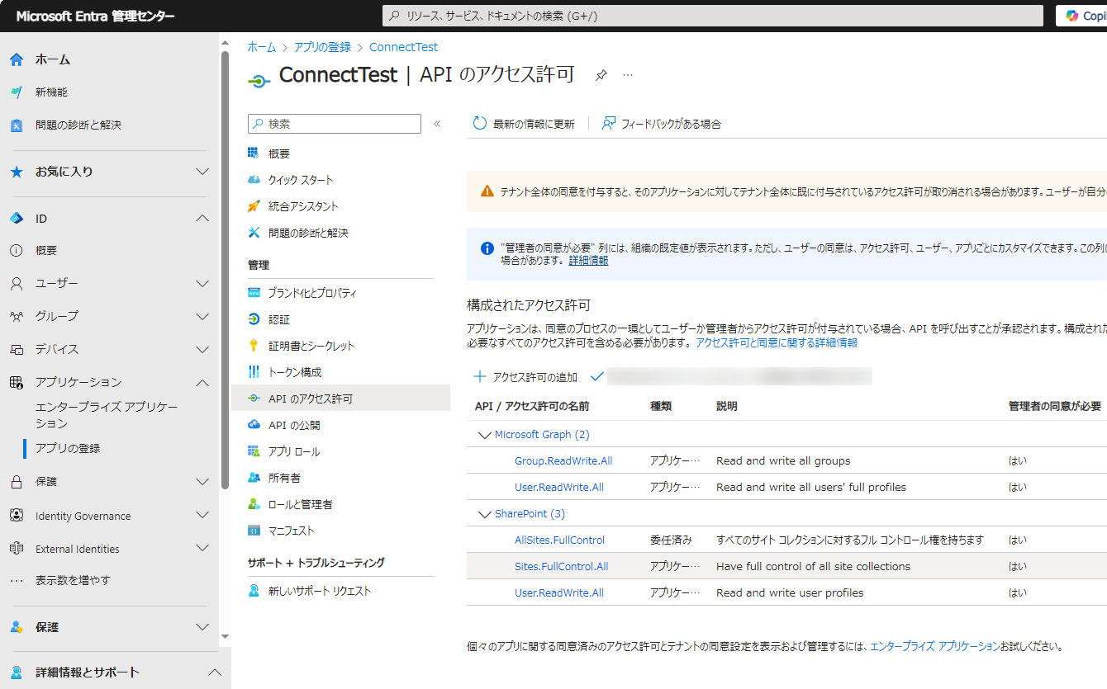Open the more options ellipsis beside title

(628, 75)
